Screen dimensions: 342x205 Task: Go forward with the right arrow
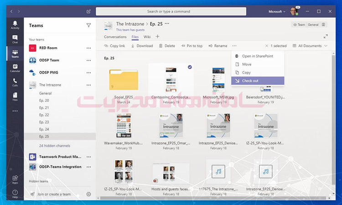click(x=19, y=11)
